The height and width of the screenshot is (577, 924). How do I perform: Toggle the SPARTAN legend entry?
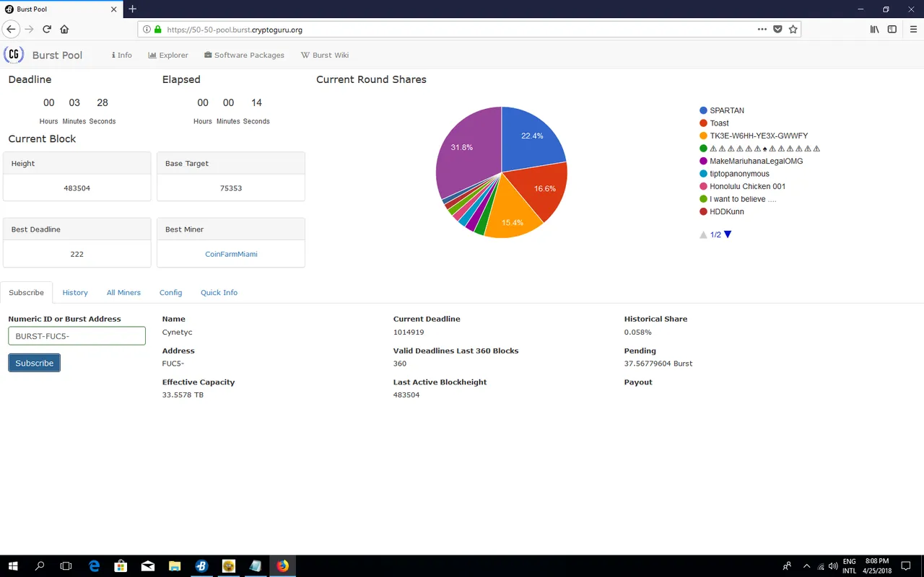click(x=722, y=110)
